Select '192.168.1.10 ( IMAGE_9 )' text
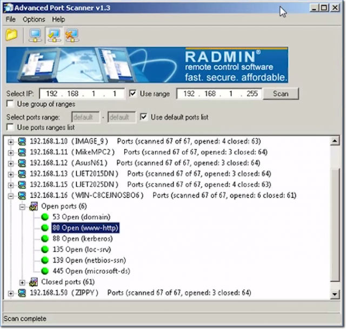 pyautogui.click(x=69, y=142)
